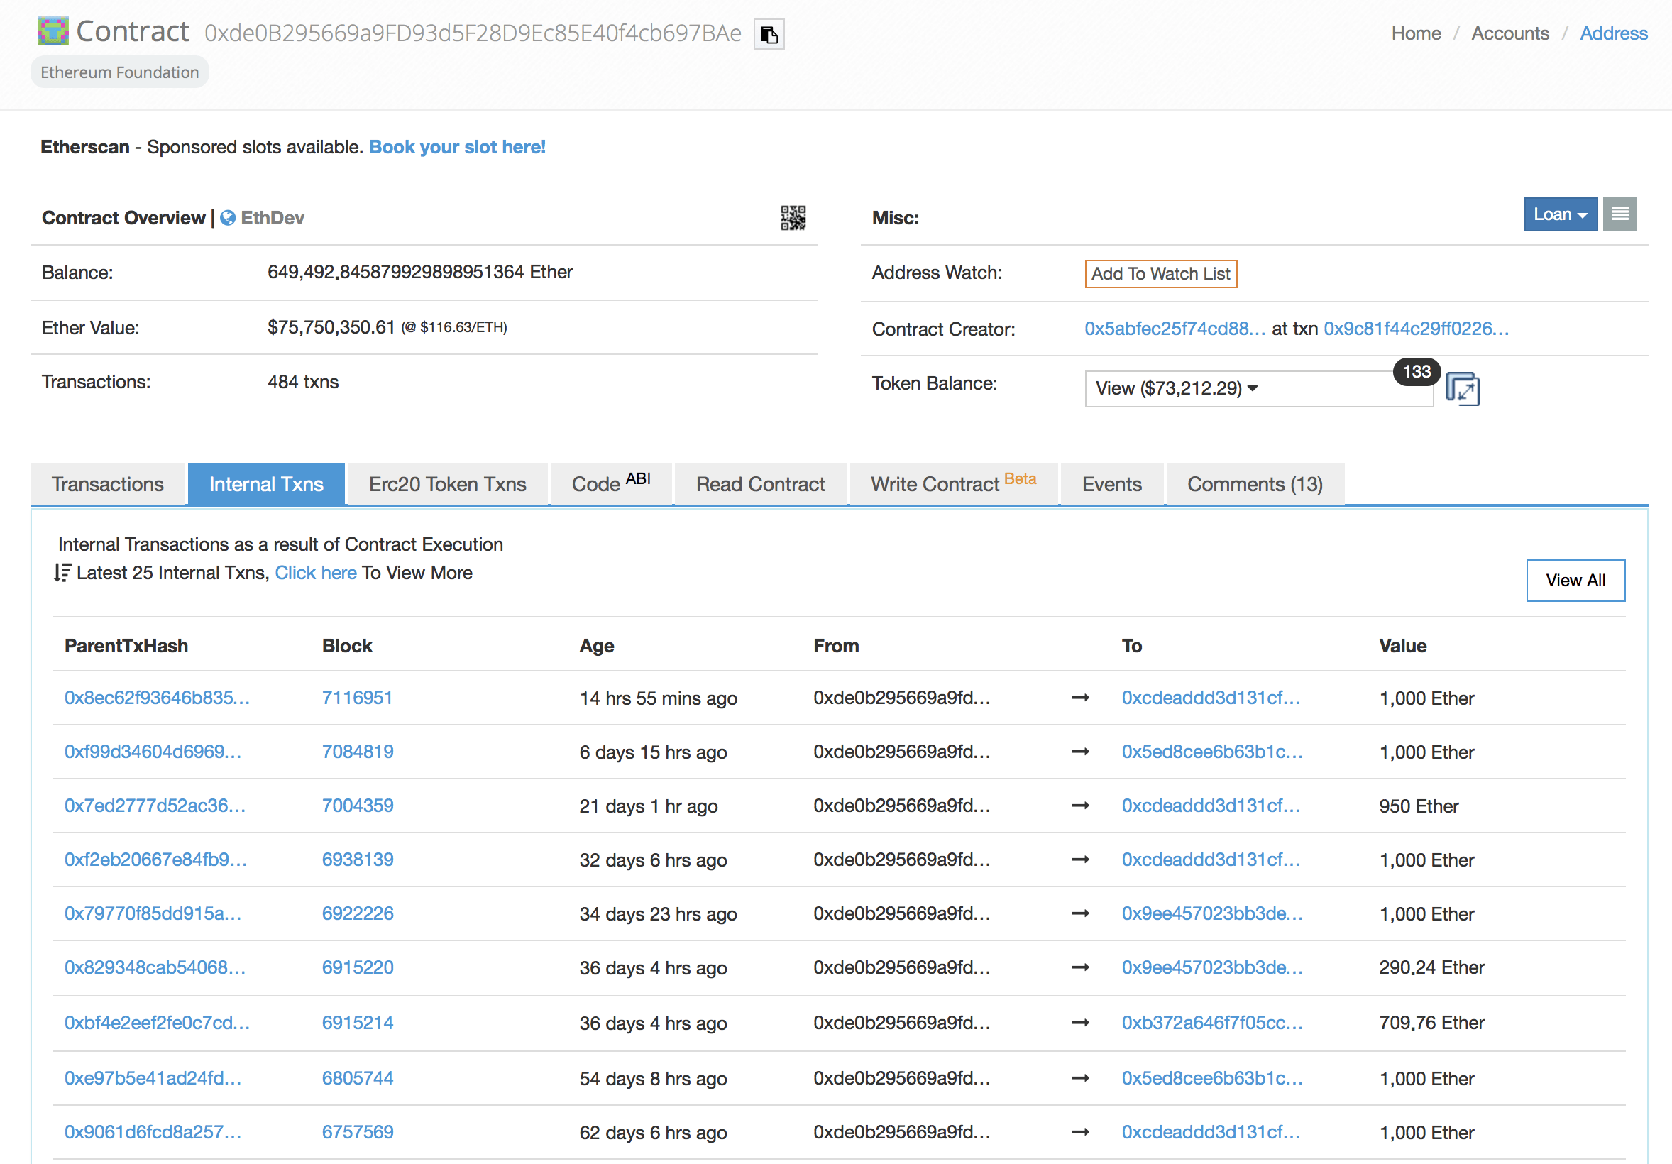Click the Ethereum Foundation tag
Image resolution: width=1672 pixels, height=1164 pixels.
[x=119, y=72]
